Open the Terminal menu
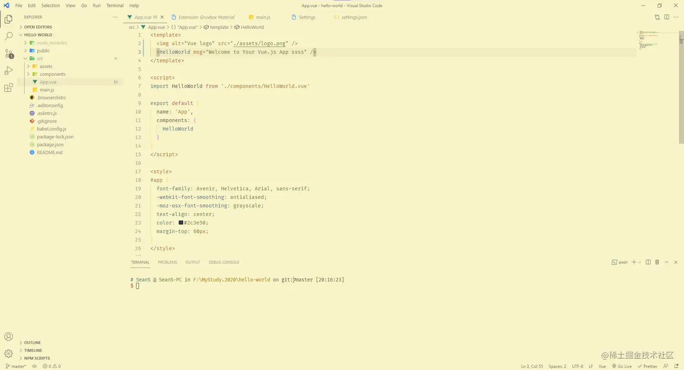The width and height of the screenshot is (684, 370). point(115,5)
